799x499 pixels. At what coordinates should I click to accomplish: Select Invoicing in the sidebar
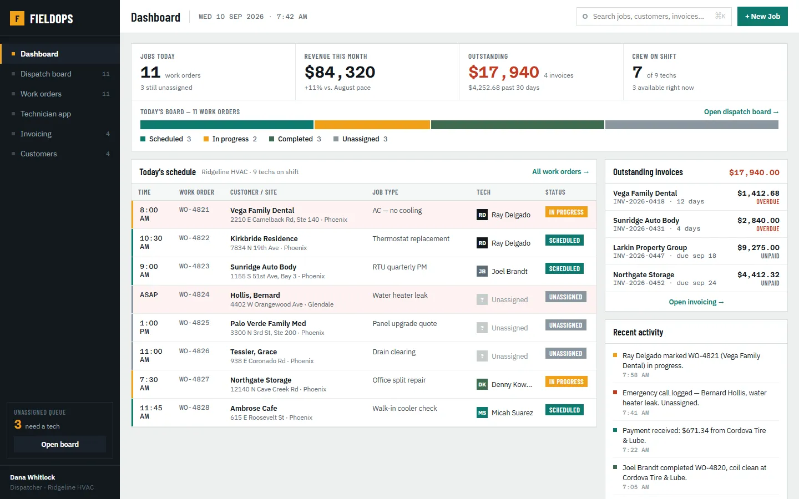click(60, 134)
